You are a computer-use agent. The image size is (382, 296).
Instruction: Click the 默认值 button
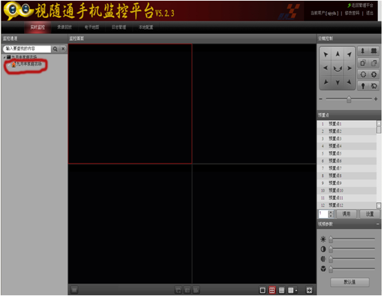pyautogui.click(x=350, y=282)
